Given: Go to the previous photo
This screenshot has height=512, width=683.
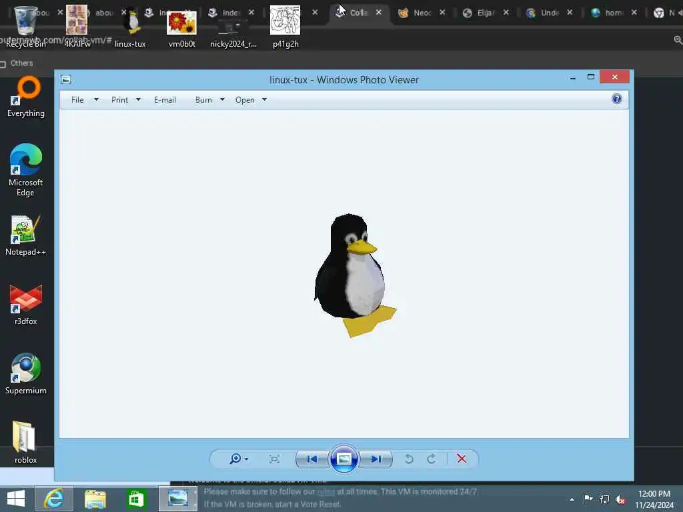Looking at the screenshot, I should coord(312,459).
